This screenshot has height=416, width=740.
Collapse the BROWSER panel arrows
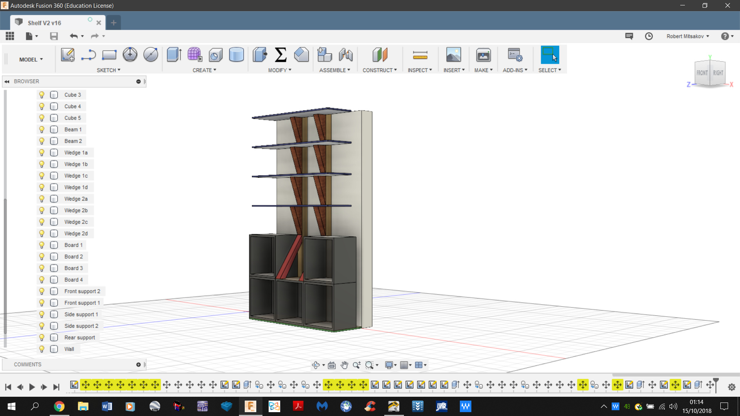pos(7,81)
